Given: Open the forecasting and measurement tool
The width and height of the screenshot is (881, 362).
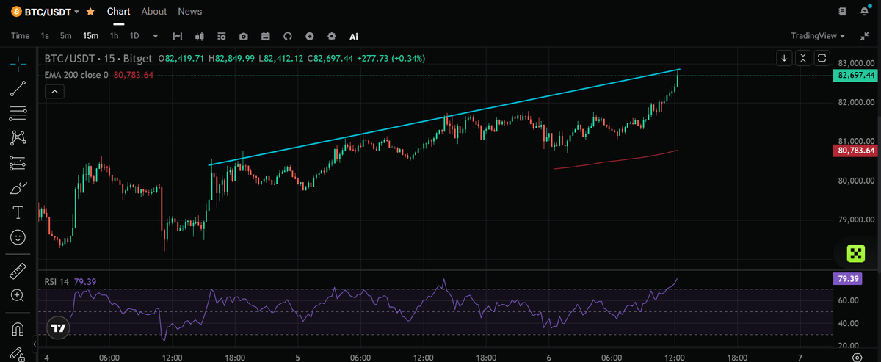Looking at the screenshot, I should point(18,163).
